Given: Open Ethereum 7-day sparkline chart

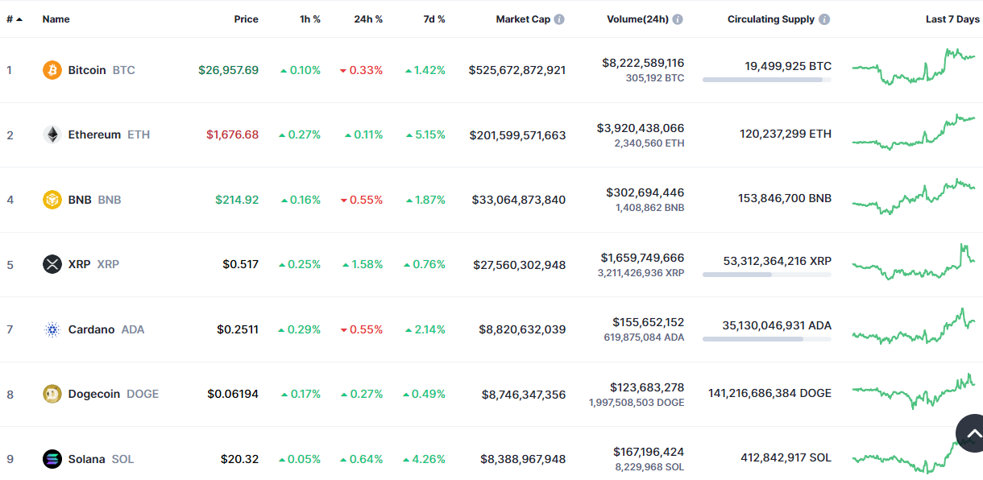Looking at the screenshot, I should pos(914,132).
